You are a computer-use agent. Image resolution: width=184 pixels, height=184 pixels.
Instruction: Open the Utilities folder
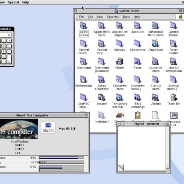[x=155, y=98]
